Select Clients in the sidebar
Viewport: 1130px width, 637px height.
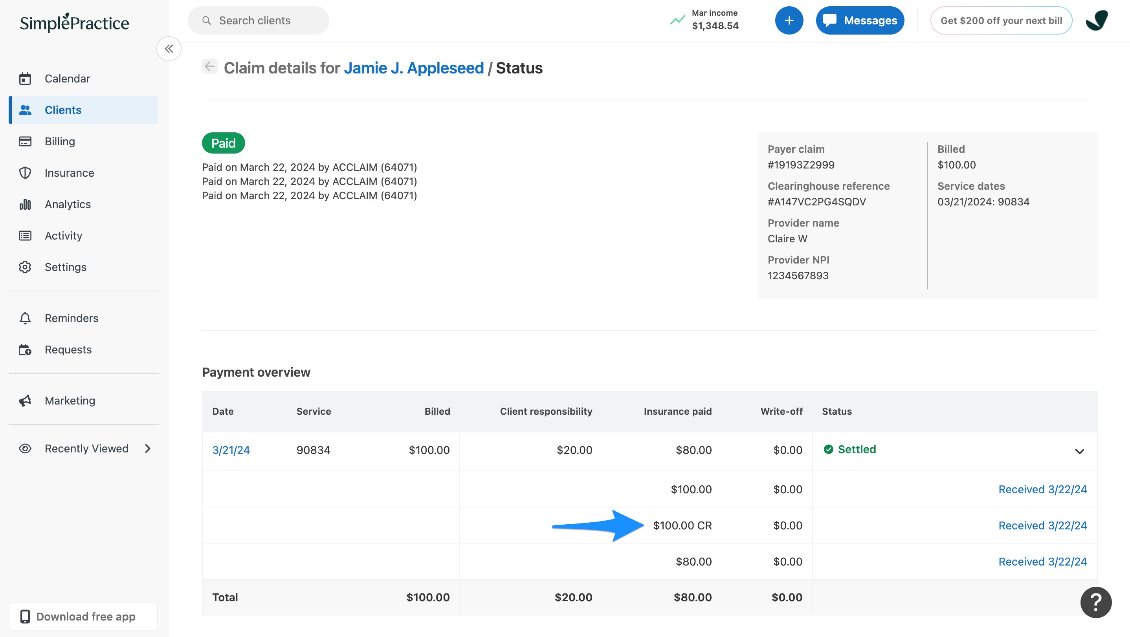click(83, 110)
